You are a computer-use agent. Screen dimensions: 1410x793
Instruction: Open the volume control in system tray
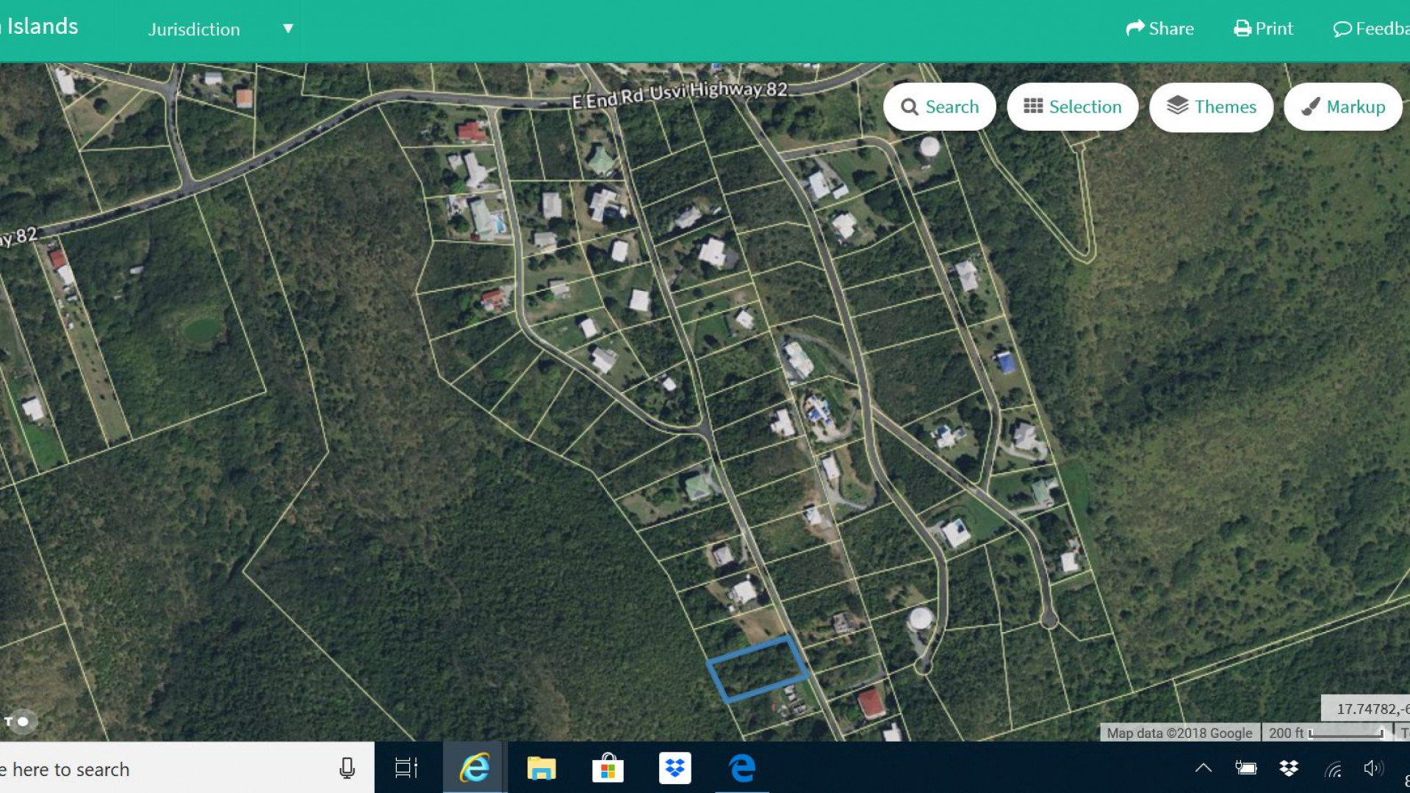click(1372, 768)
